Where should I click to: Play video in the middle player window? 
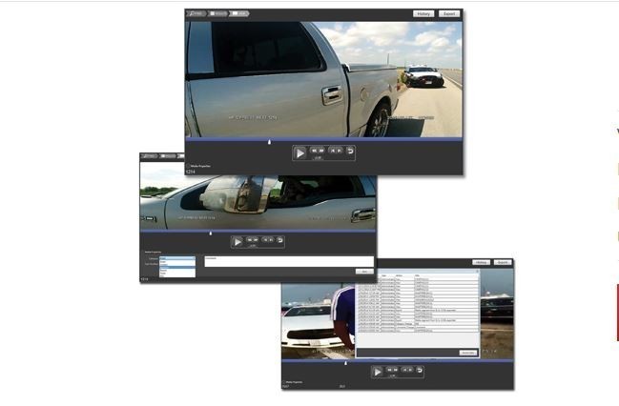click(x=237, y=242)
